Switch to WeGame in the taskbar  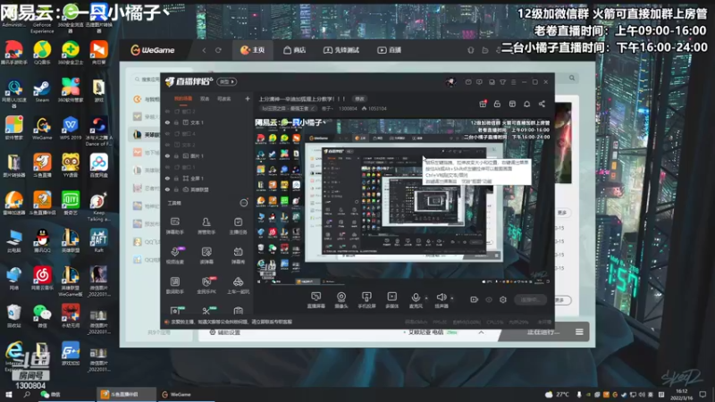click(x=176, y=394)
